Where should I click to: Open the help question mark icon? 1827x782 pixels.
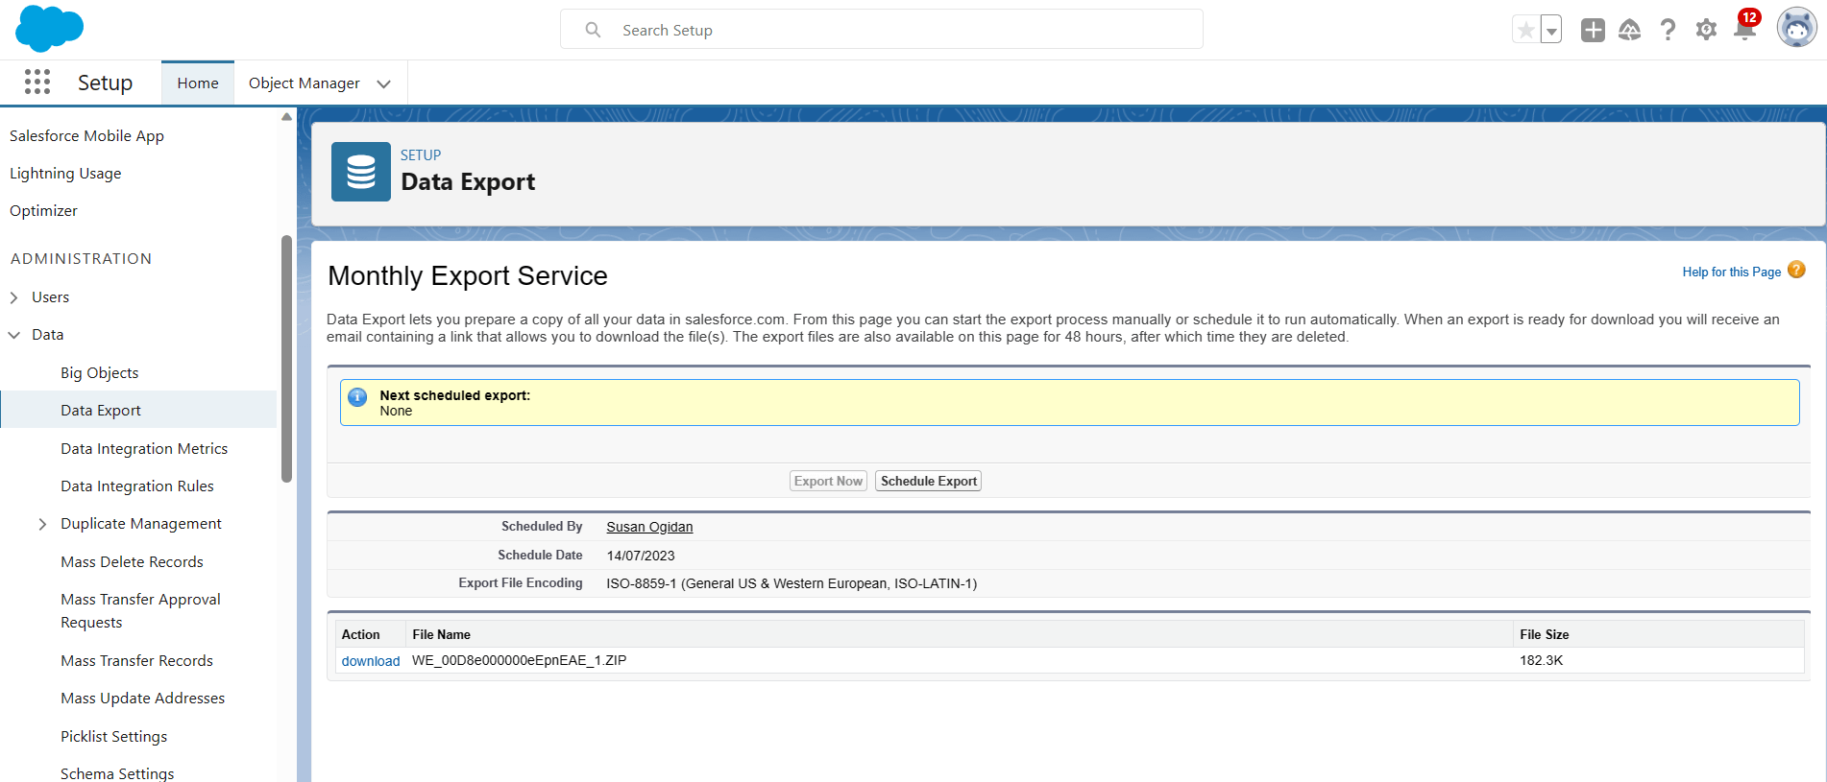pos(1669,30)
